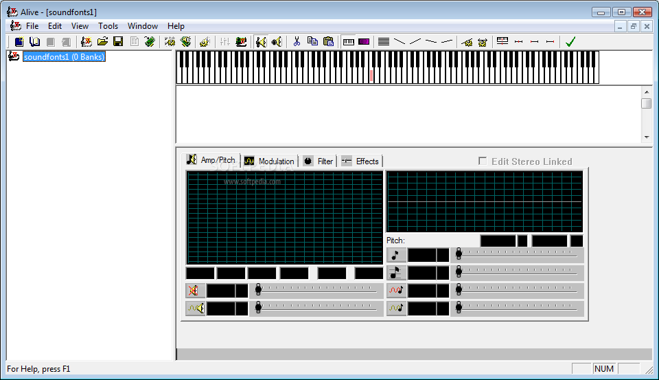The height and width of the screenshot is (380, 659).
Task: Click the amplitude wave row slider
Action: [x=316, y=308]
